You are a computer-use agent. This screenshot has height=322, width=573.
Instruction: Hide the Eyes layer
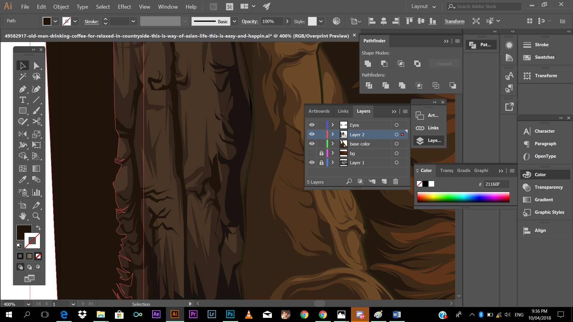[312, 125]
